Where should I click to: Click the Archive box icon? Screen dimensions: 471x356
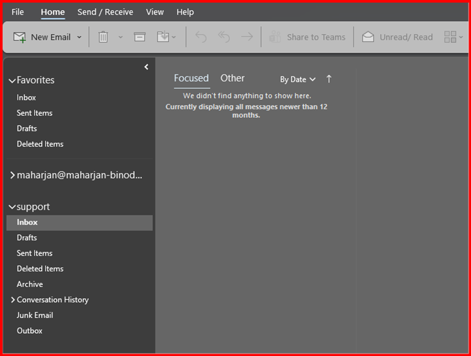pos(140,37)
